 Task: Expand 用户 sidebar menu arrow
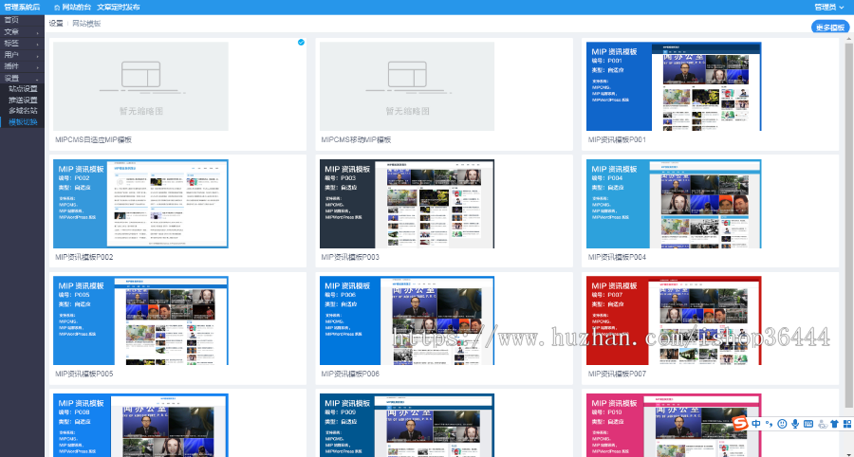tap(38, 56)
